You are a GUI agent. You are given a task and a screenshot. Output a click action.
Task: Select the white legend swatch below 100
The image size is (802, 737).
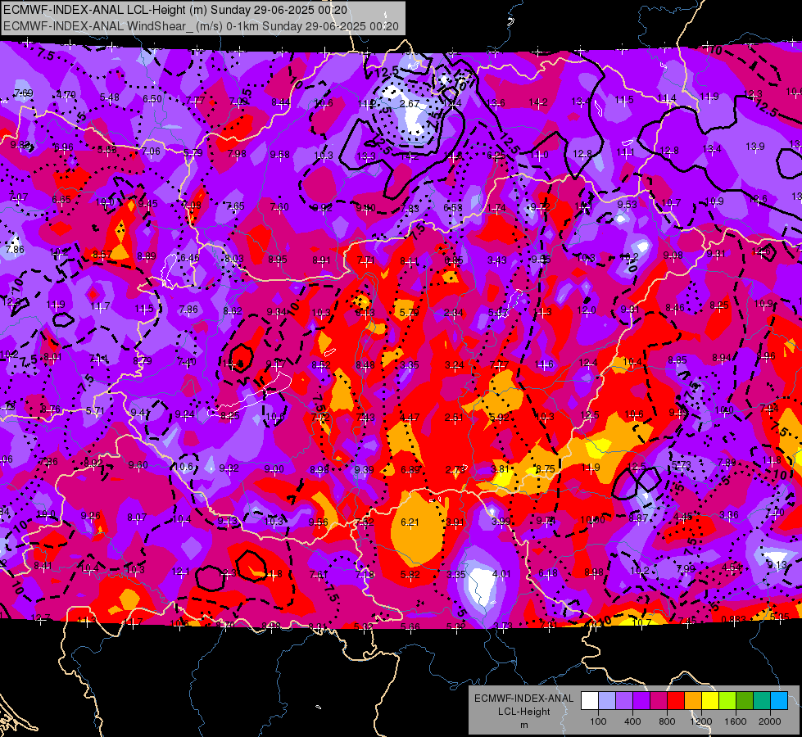pos(590,700)
